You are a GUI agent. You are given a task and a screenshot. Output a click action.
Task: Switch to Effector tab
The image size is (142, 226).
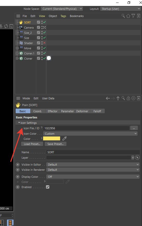[52, 111]
